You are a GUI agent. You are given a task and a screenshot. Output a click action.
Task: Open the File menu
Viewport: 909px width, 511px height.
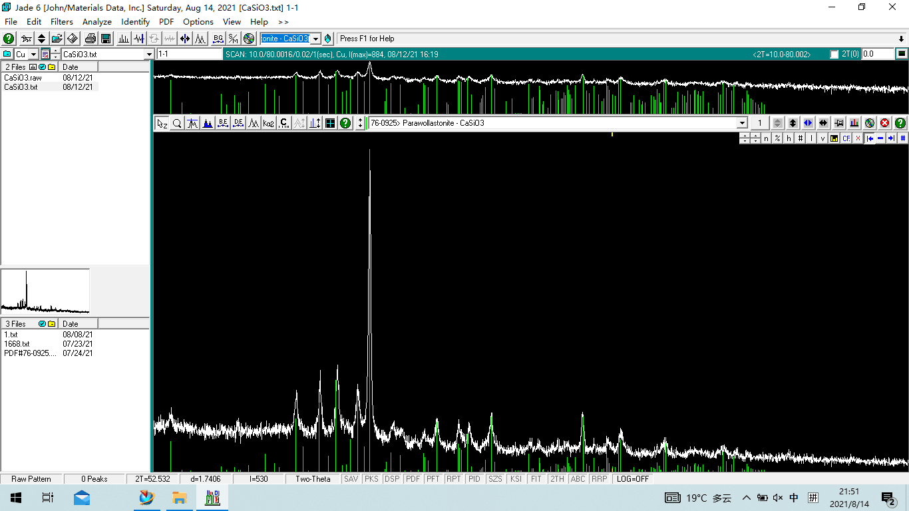pyautogui.click(x=11, y=22)
